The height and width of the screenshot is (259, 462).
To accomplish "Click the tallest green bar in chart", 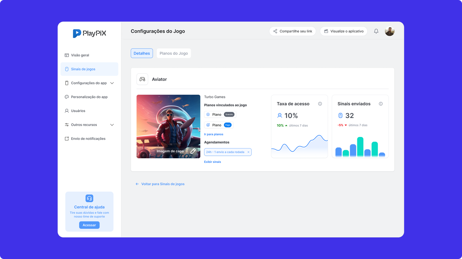I will tap(360, 147).
